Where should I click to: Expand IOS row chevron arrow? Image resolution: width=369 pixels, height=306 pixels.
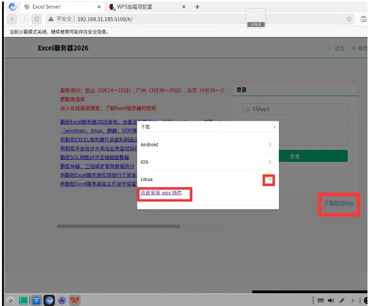[270, 162]
